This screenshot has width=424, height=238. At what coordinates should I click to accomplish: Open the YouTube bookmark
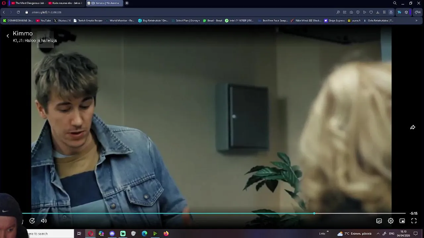(x=43, y=20)
